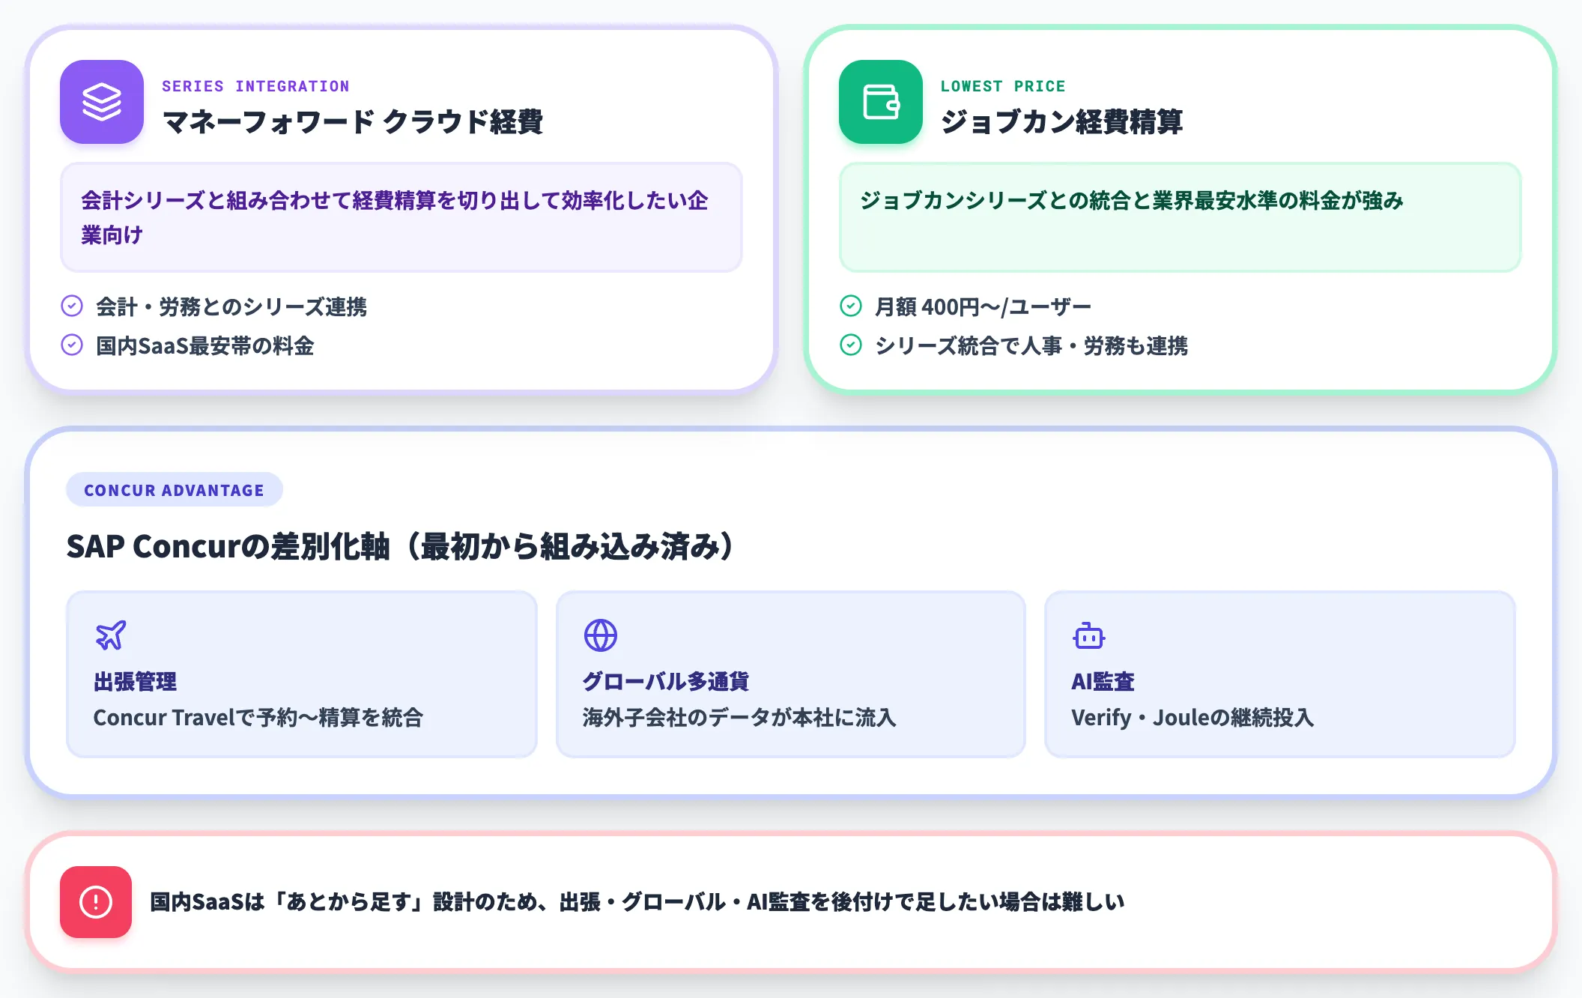Click the globe icon above グローバル多通貨

pyautogui.click(x=601, y=635)
